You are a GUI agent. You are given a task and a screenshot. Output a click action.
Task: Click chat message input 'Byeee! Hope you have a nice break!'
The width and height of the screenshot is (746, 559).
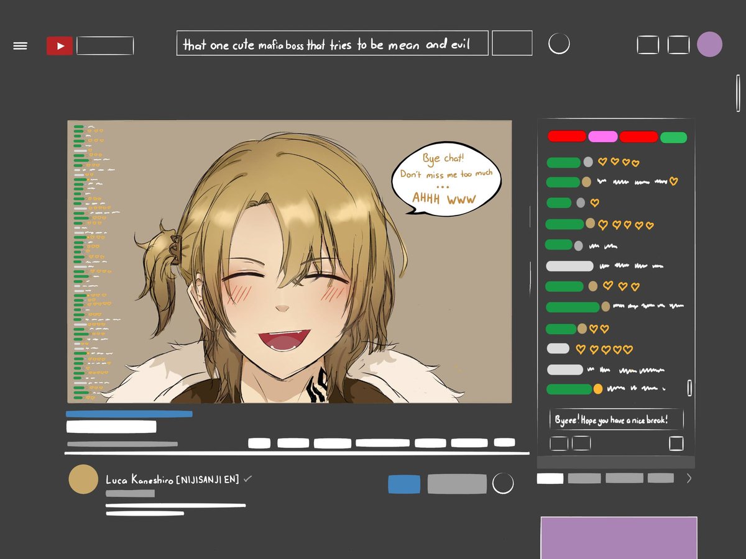(x=616, y=419)
